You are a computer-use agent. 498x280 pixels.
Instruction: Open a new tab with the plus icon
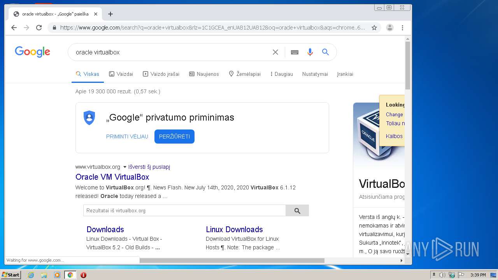tap(110, 14)
